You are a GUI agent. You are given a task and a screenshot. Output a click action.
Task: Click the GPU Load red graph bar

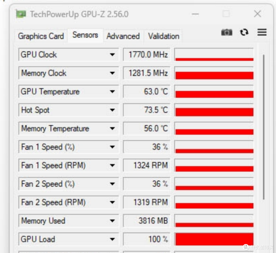tap(214, 239)
